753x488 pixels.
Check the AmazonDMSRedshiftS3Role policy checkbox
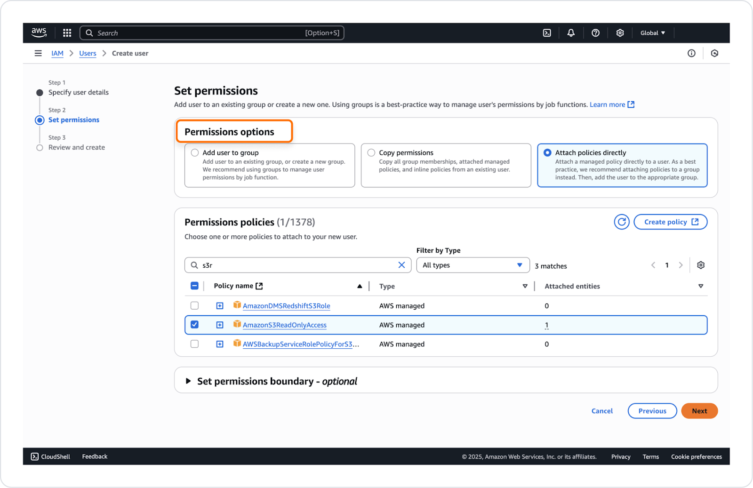(194, 305)
